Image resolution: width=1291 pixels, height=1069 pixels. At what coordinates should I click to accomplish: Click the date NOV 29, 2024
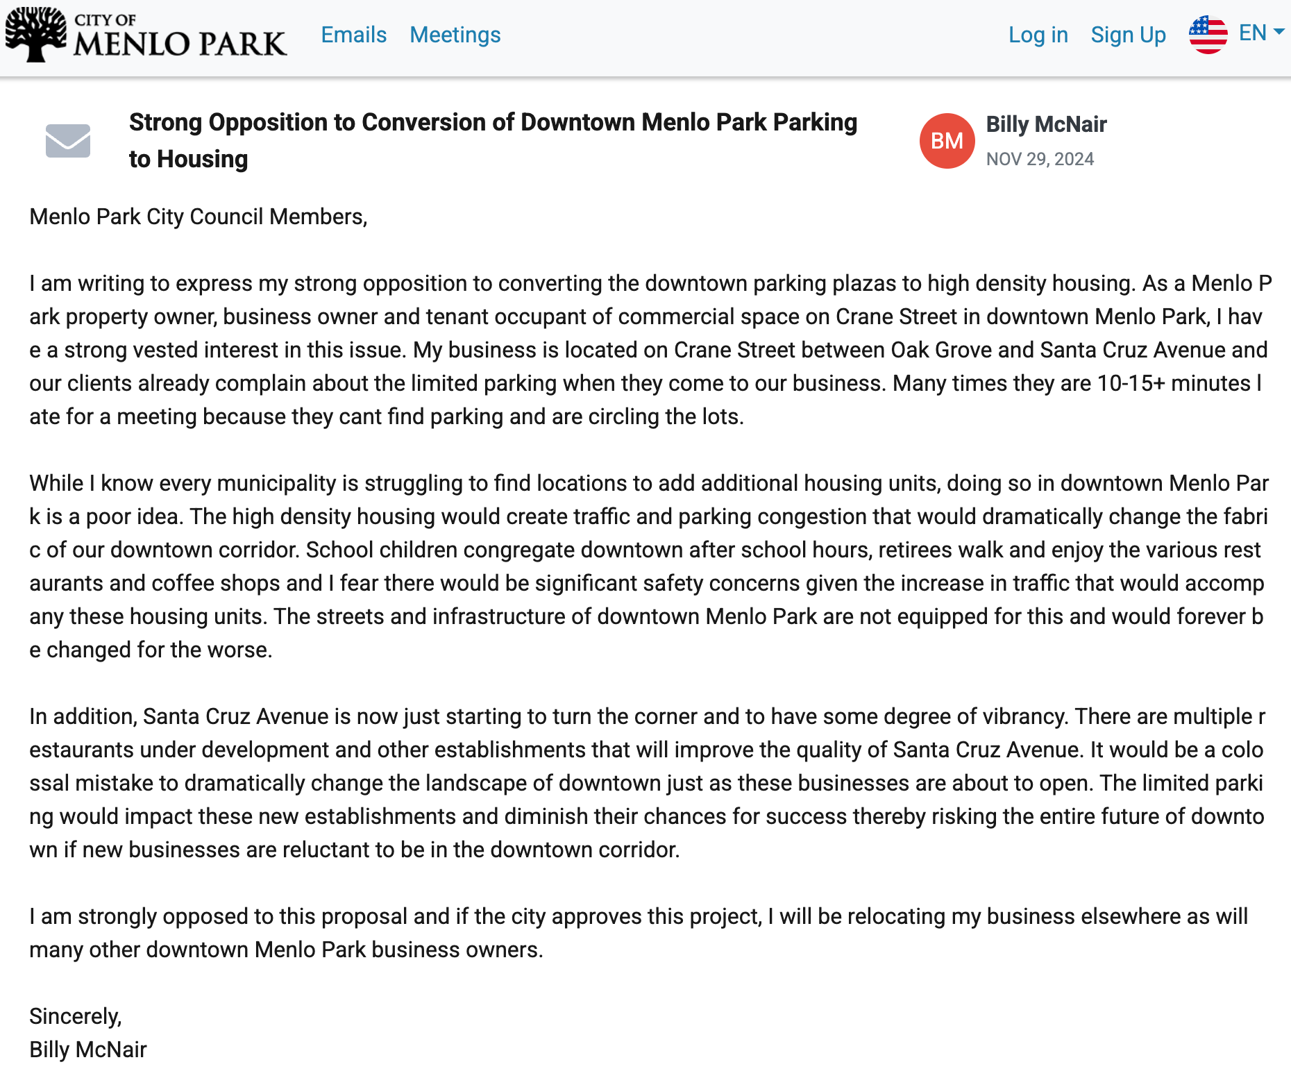point(1040,159)
